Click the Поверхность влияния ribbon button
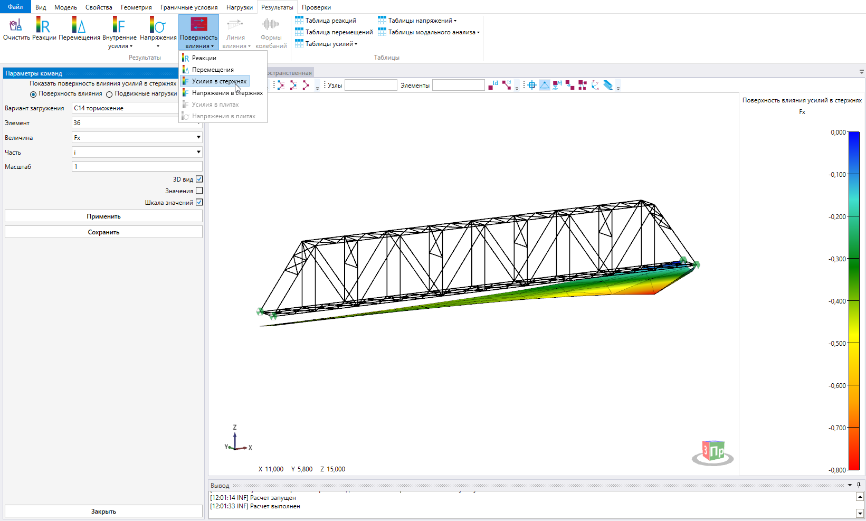Image resolution: width=866 pixels, height=521 pixels. coord(198,33)
